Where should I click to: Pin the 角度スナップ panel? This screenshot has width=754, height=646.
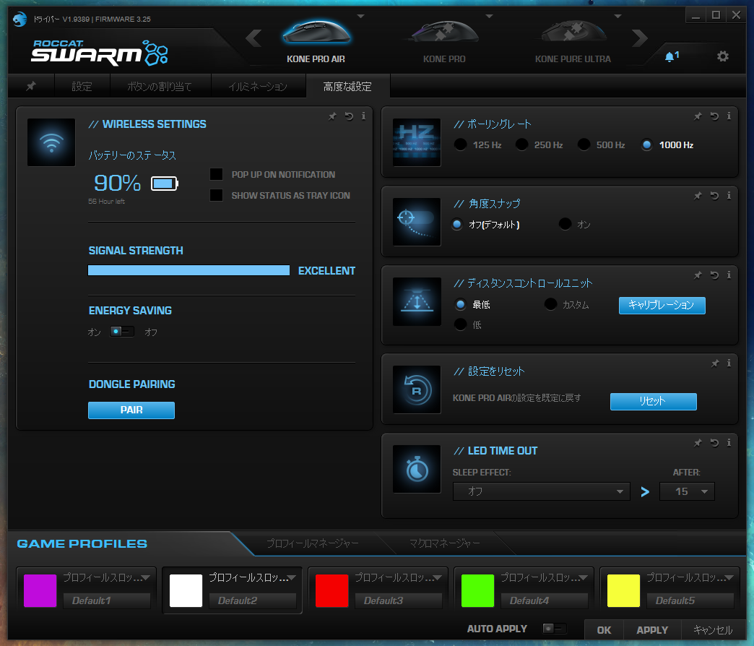698,196
